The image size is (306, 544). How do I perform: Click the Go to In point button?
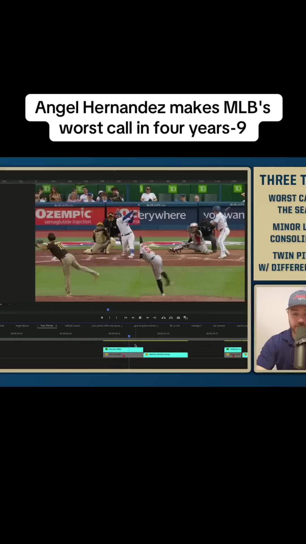point(126,318)
